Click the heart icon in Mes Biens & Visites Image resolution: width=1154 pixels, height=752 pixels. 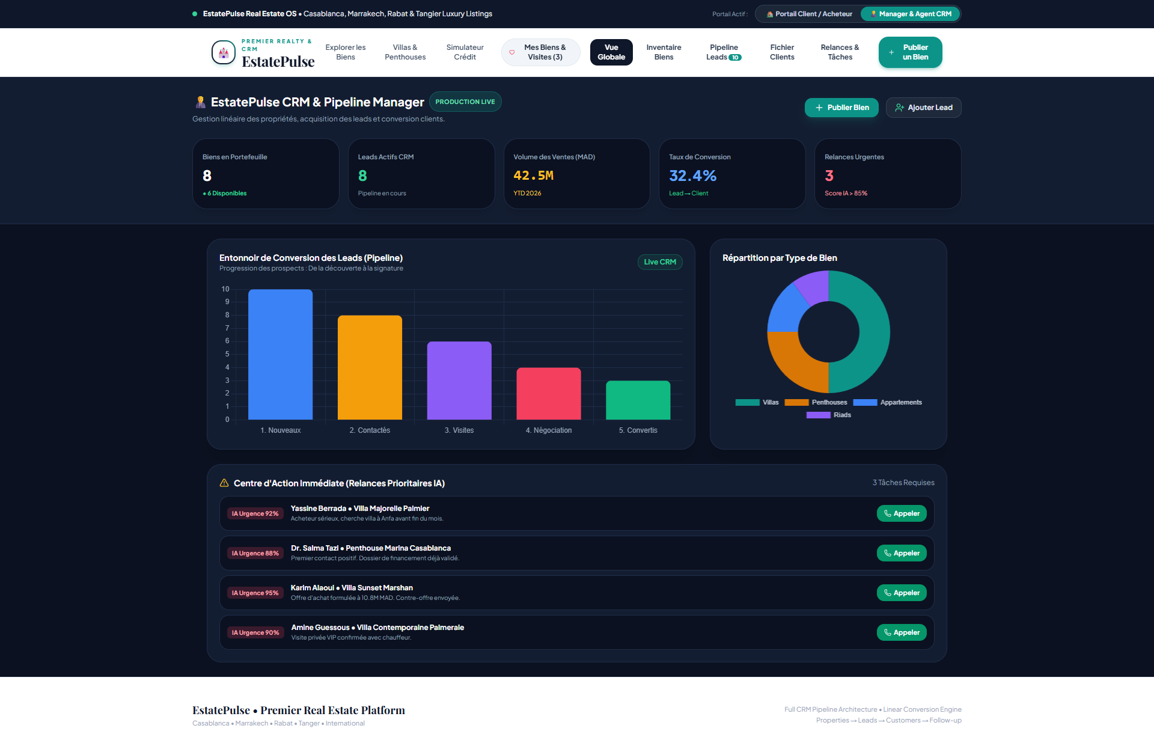512,52
